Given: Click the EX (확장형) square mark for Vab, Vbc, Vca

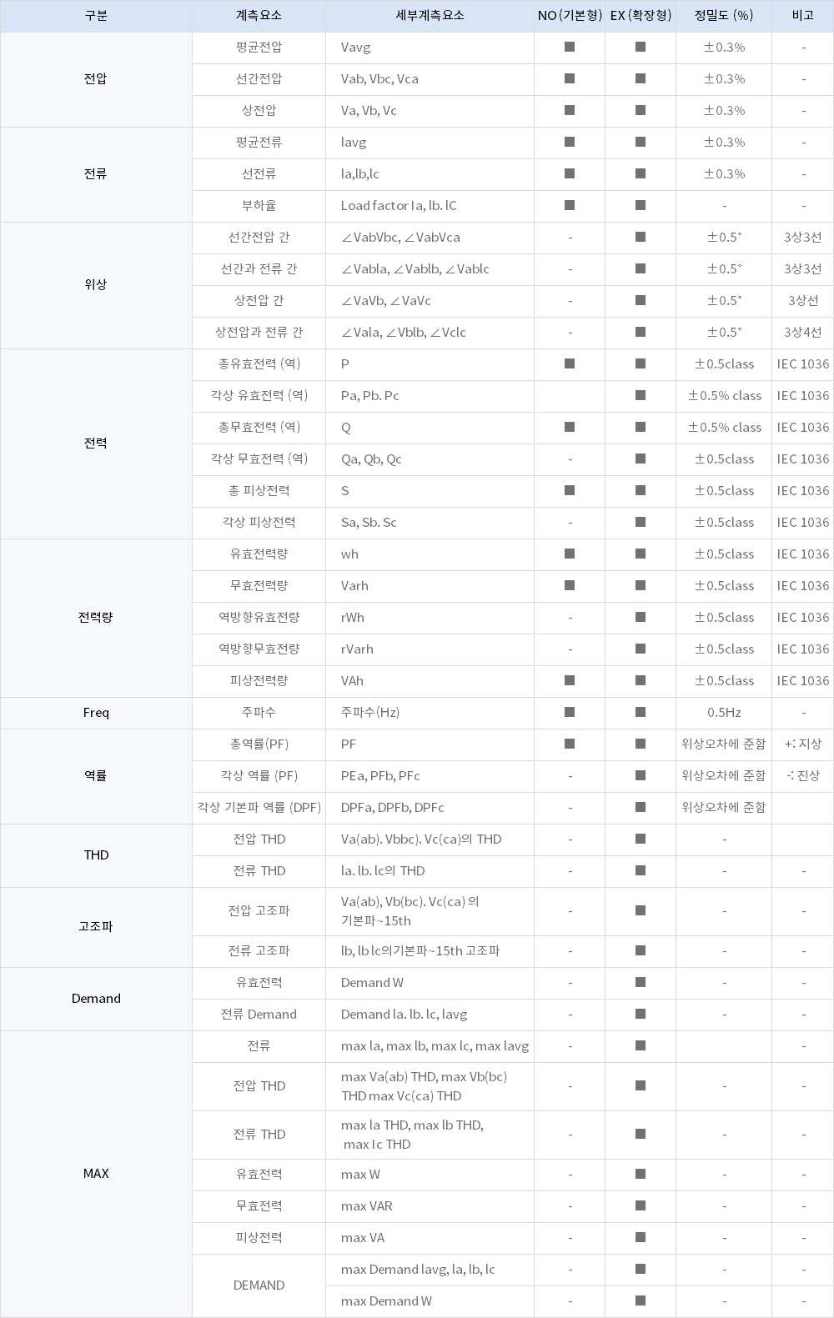Looking at the screenshot, I should point(641,79).
